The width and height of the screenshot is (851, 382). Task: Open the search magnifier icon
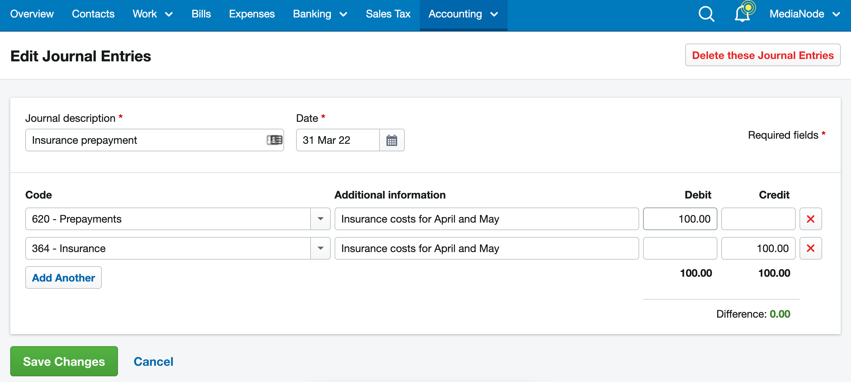tap(706, 14)
